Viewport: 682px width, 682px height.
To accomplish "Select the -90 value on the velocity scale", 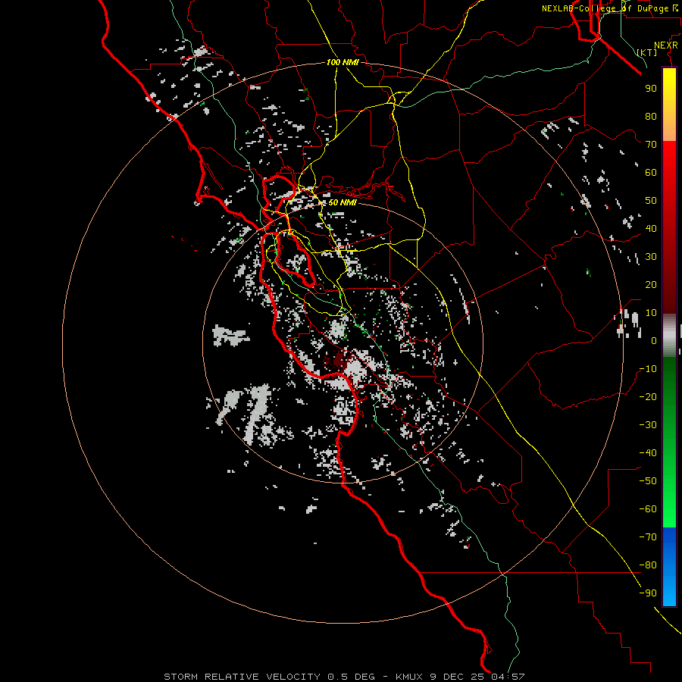I will coord(648,593).
